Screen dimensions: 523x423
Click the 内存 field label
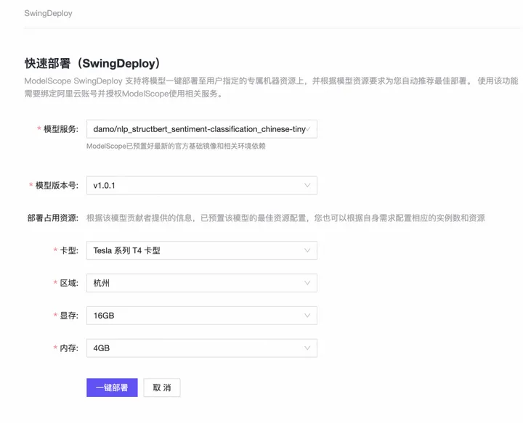[69, 348]
